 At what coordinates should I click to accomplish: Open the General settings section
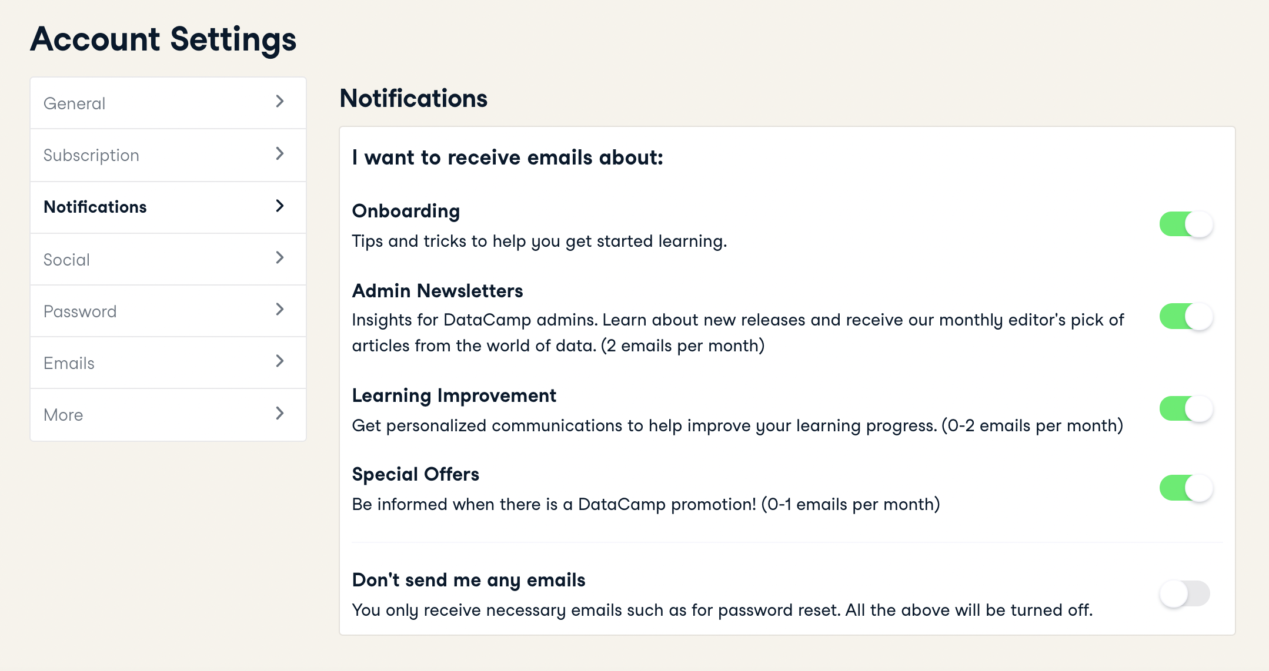point(75,103)
